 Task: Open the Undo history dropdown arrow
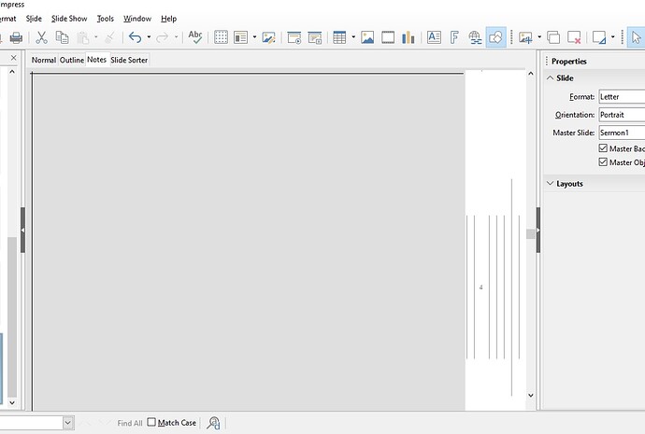tap(149, 37)
